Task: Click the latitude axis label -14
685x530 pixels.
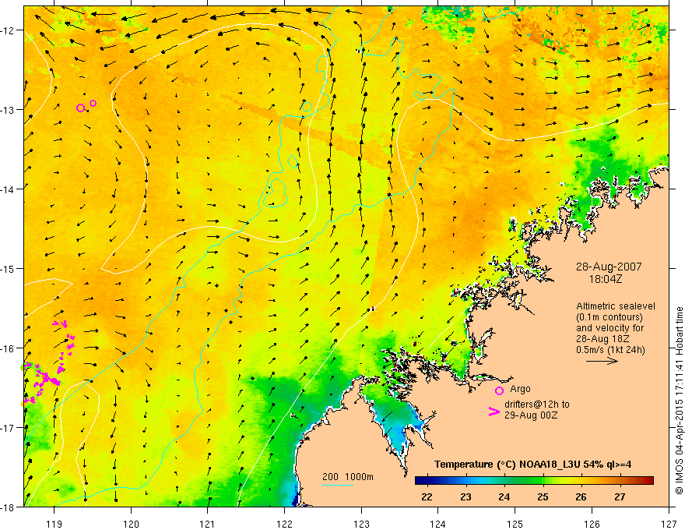Action: 8,189
